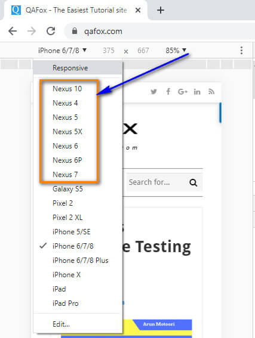Click the browser forward arrow
Viewport: 255px width, 338px height.
32,31
